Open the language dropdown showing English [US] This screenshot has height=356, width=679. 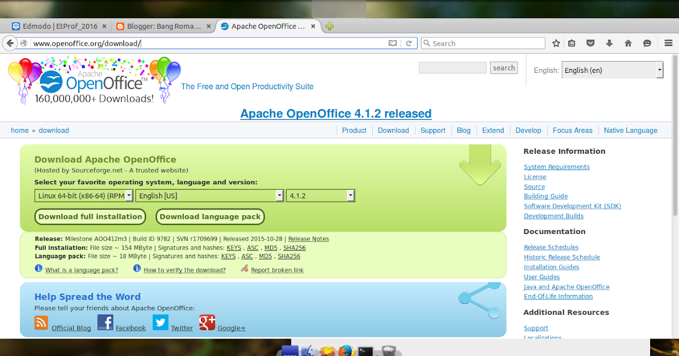click(209, 196)
